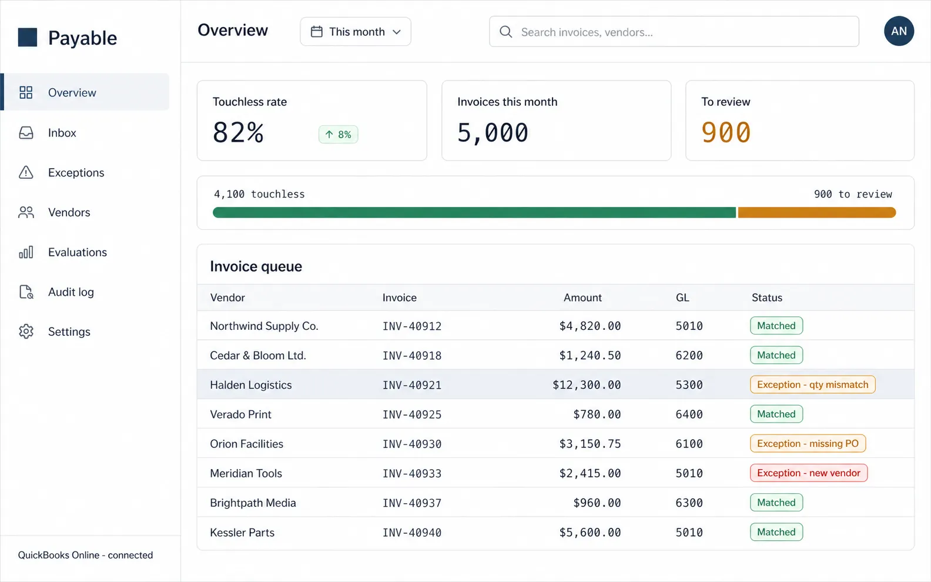
Task: Open invoice INV-40937
Action: click(412, 503)
